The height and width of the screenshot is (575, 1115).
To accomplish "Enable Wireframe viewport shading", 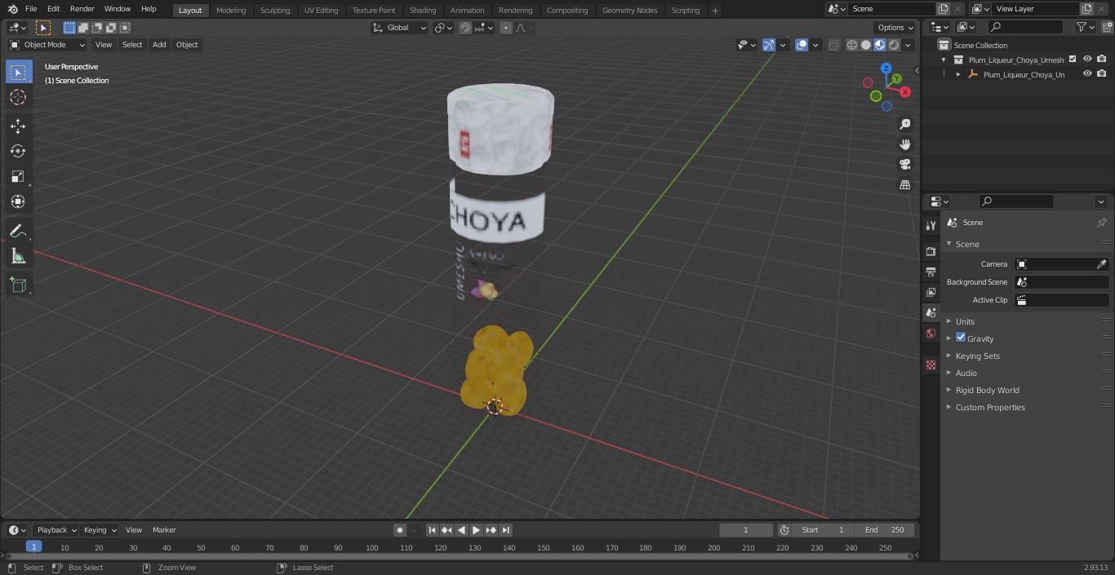I will (852, 45).
